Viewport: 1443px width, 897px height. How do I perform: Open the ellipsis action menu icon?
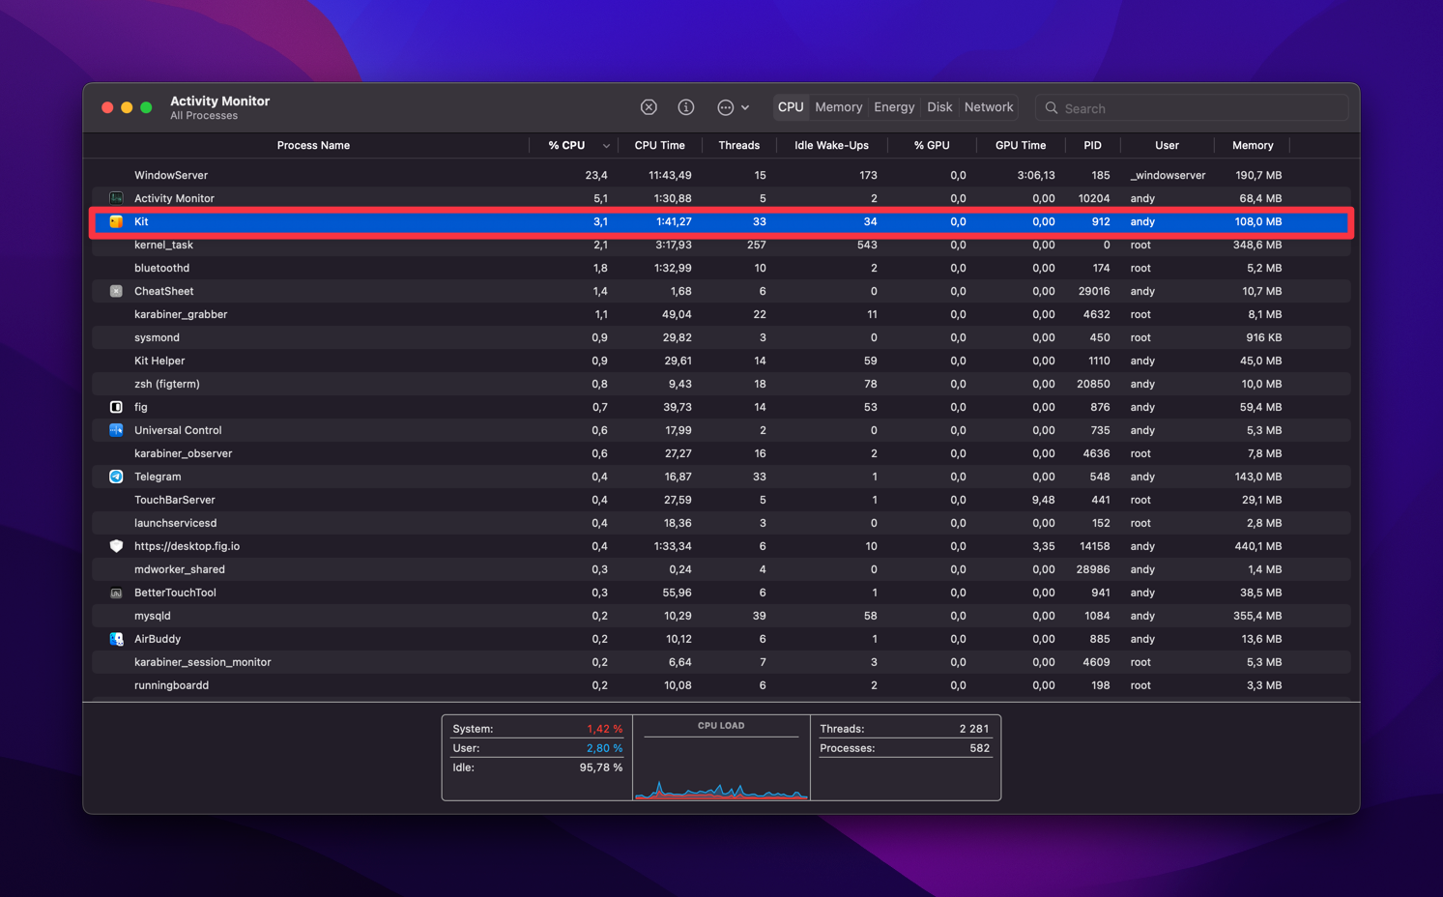pyautogui.click(x=725, y=107)
